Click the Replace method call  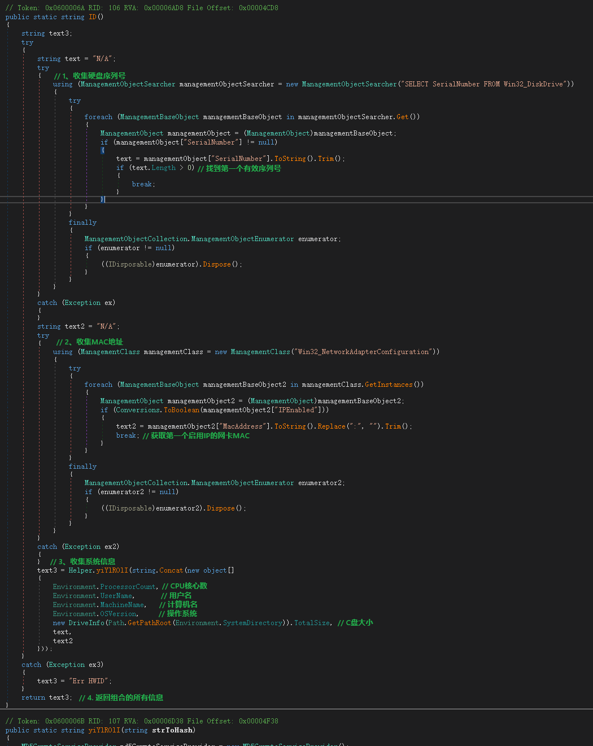point(332,426)
